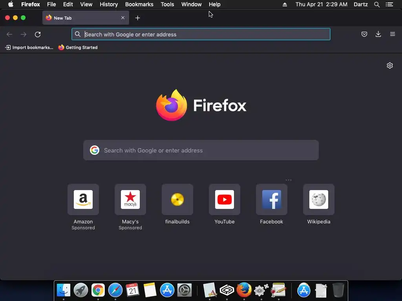Image resolution: width=402 pixels, height=301 pixels.
Task: Open the Firefox hamburger application menu
Action: coord(393,34)
